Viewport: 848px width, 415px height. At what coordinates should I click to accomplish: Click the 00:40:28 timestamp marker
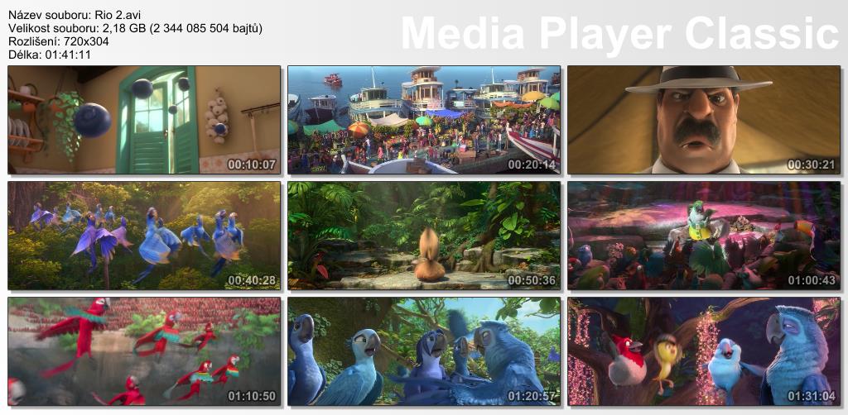pyautogui.click(x=253, y=280)
